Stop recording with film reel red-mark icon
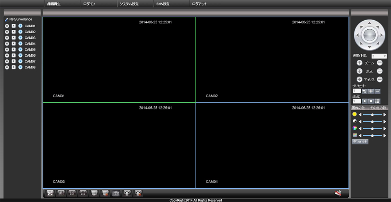The width and height of the screenshot is (391, 202). click(138, 193)
